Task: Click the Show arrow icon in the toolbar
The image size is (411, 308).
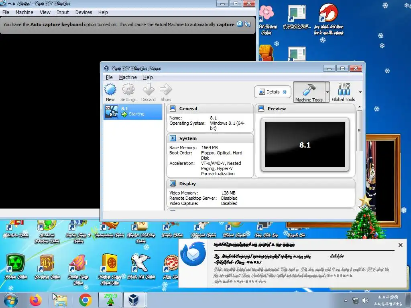Action: (x=166, y=89)
